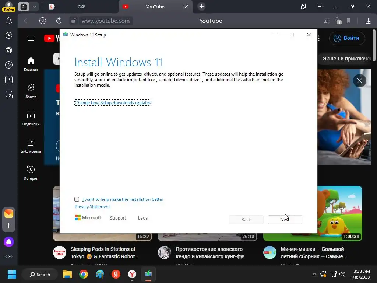Open 'Sleeping Pods in Stations at Tokyo' video
Viewport: 377px width, 283px height.
coord(105,253)
